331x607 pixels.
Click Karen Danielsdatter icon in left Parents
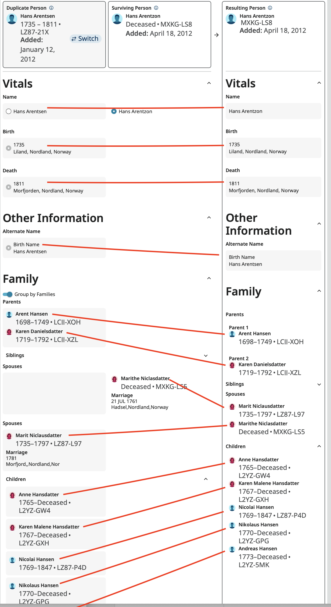click(9, 332)
